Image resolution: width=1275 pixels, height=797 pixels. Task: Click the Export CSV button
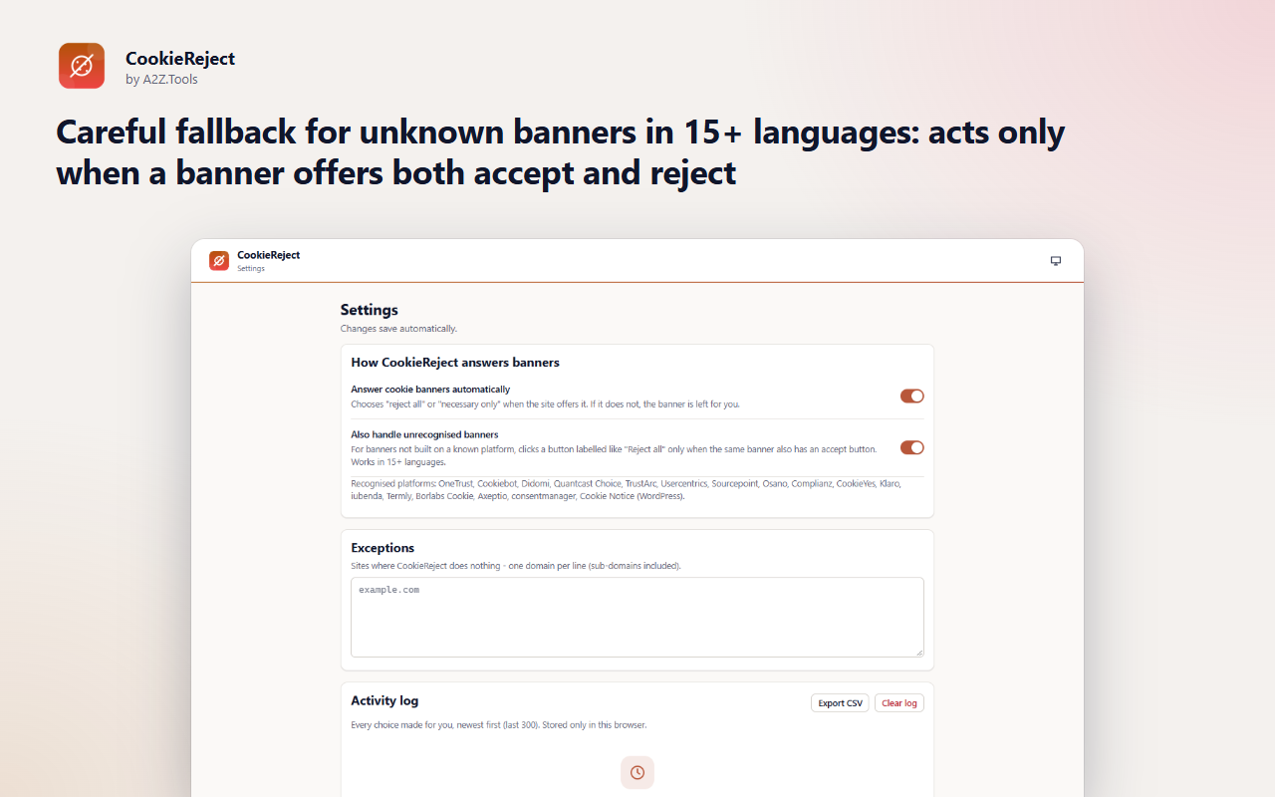[840, 703]
